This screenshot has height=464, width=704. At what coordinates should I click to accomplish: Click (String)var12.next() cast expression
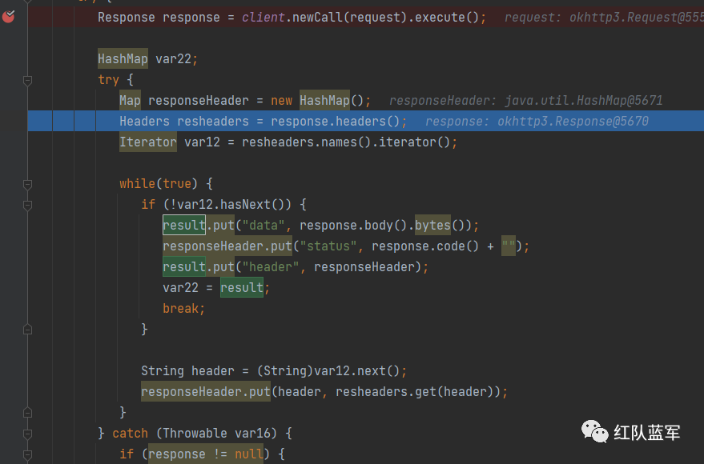pos(328,371)
